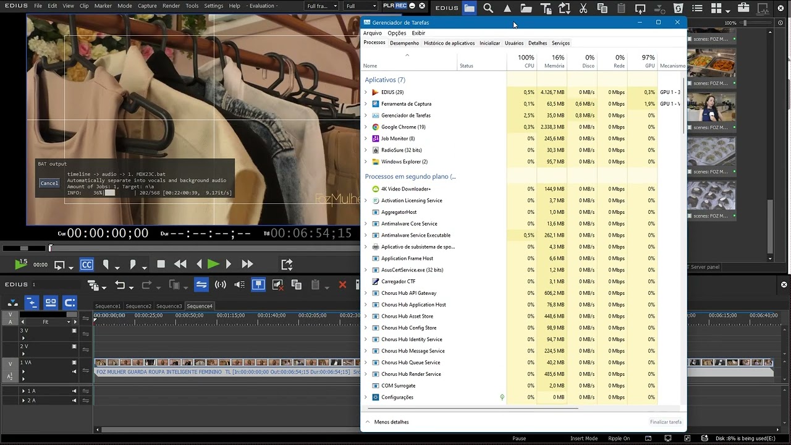Open the Detalhes tab in Task Manager
The width and height of the screenshot is (791, 445).
tap(538, 43)
